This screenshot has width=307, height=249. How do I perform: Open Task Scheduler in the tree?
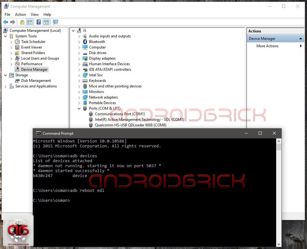[33, 42]
